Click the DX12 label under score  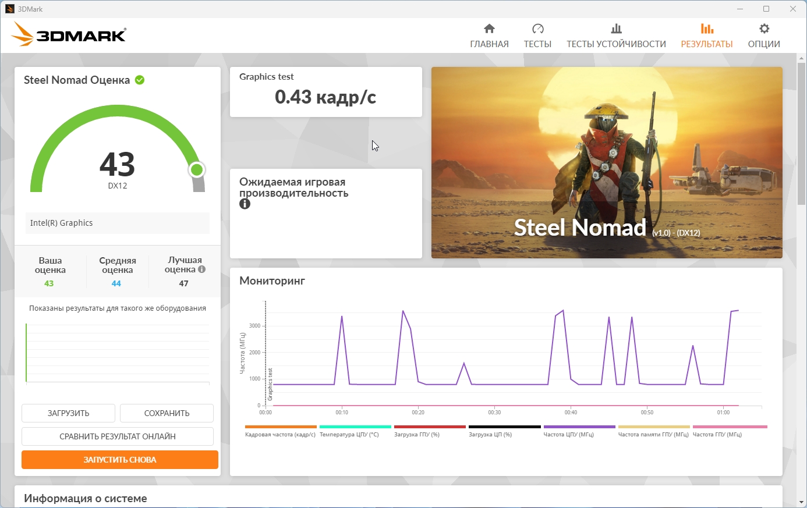pos(118,186)
